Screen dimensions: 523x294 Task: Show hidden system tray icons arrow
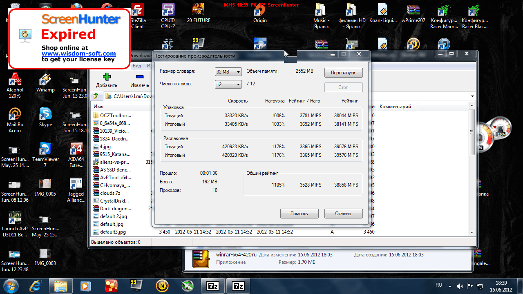450,286
